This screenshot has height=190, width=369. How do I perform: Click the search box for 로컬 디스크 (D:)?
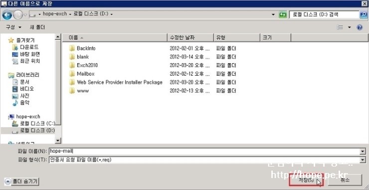[324, 14]
